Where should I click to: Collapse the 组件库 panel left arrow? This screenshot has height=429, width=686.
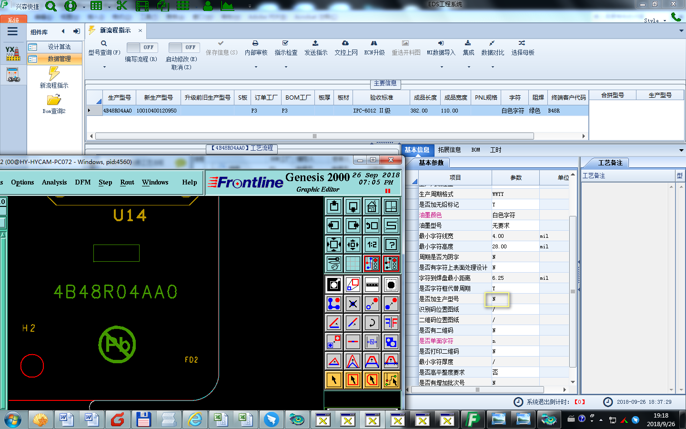(63, 31)
